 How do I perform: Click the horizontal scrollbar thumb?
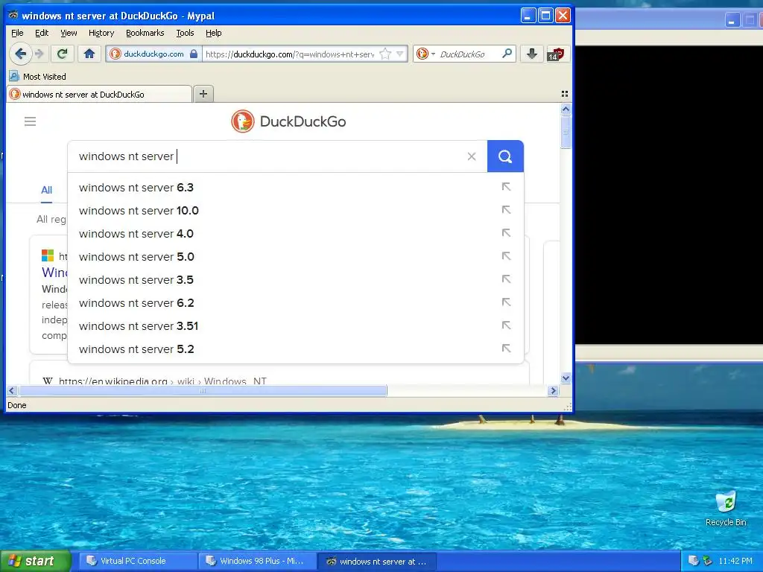point(203,390)
